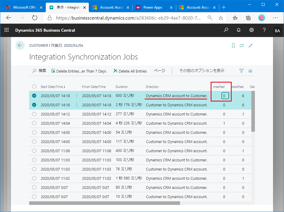Image resolution: width=284 pixels, height=212 pixels.
Task: Open the Inserted column header menu
Action: tap(219, 87)
